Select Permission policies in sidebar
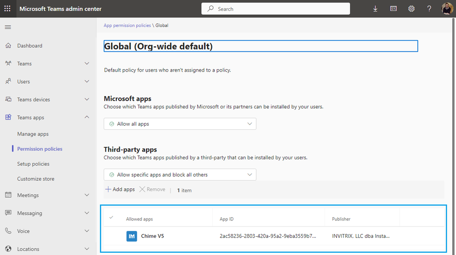 pyautogui.click(x=40, y=149)
